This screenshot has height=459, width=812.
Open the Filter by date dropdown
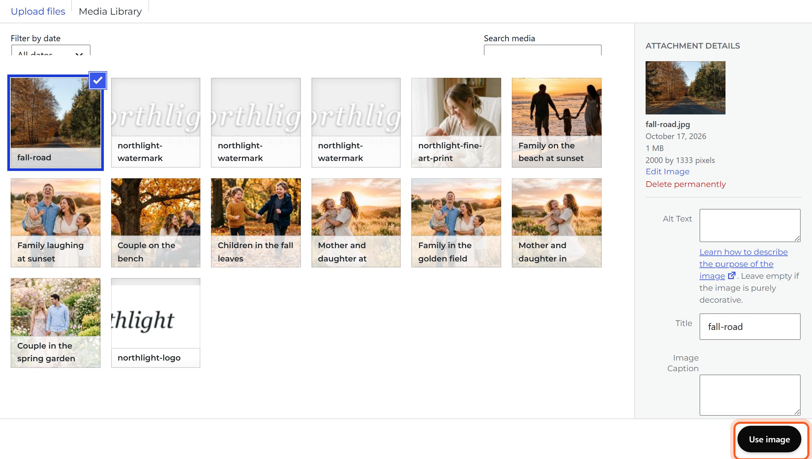pos(51,51)
